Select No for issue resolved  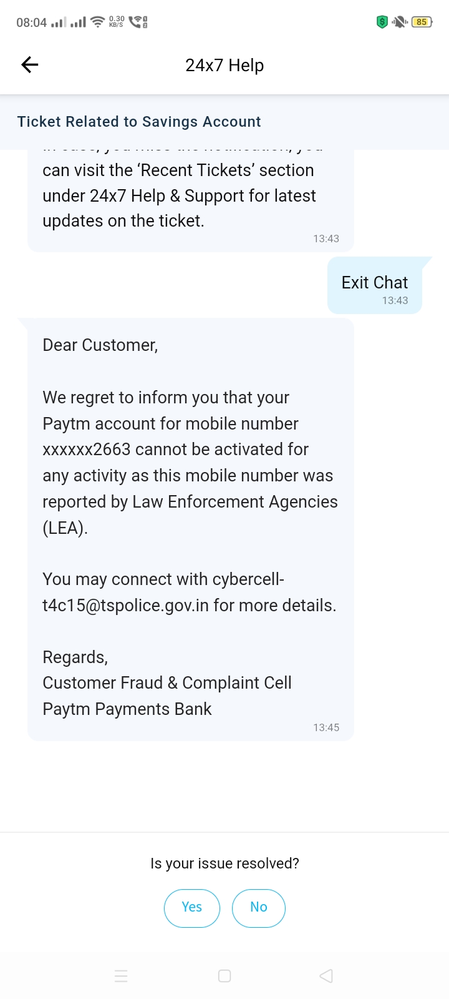point(259,908)
